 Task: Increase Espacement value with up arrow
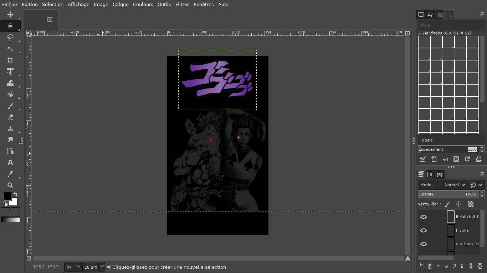[482, 148]
